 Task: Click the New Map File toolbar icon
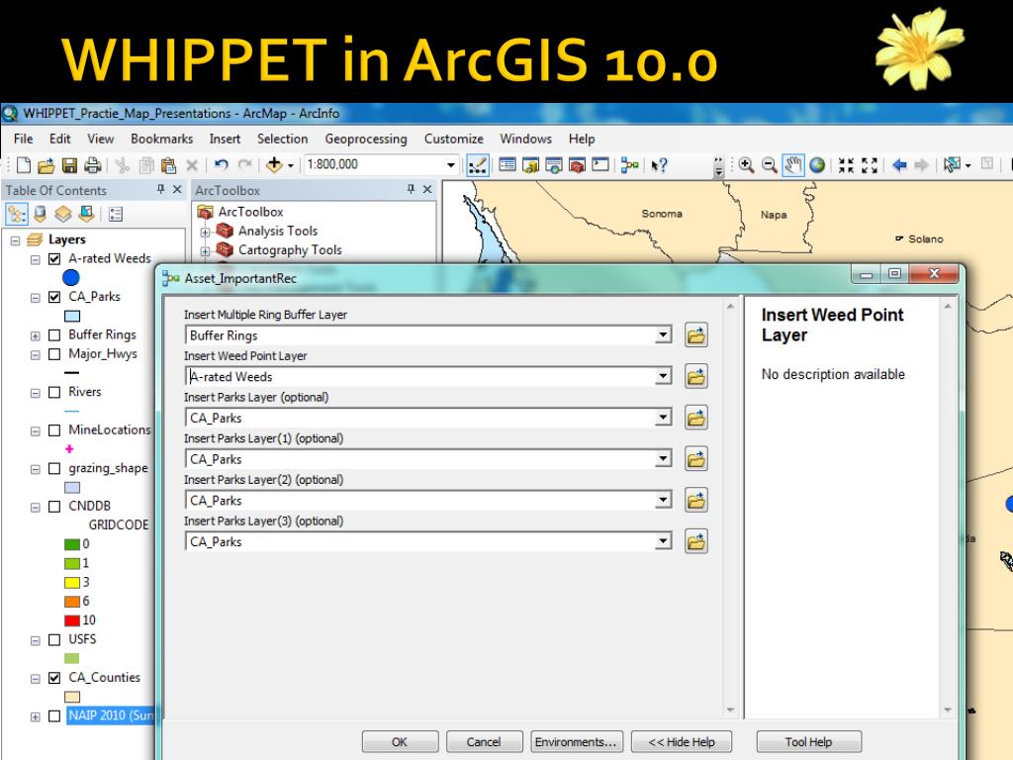click(x=24, y=165)
